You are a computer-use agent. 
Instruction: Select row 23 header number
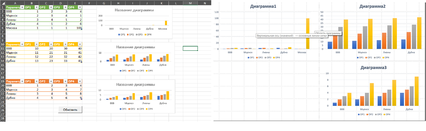coord(2,98)
